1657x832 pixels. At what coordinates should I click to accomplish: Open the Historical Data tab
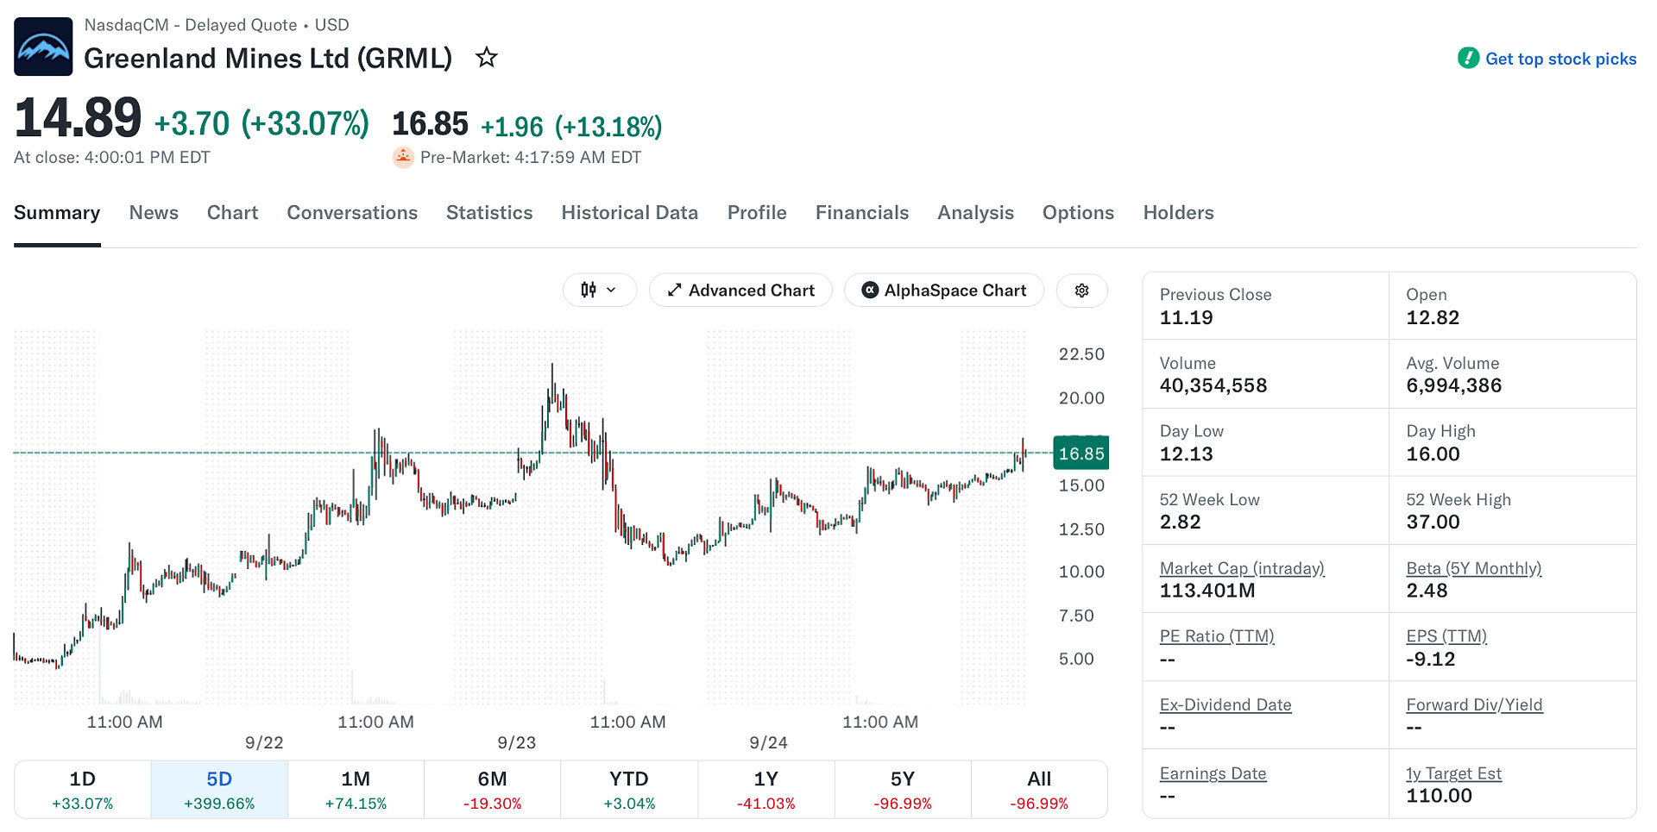click(630, 213)
